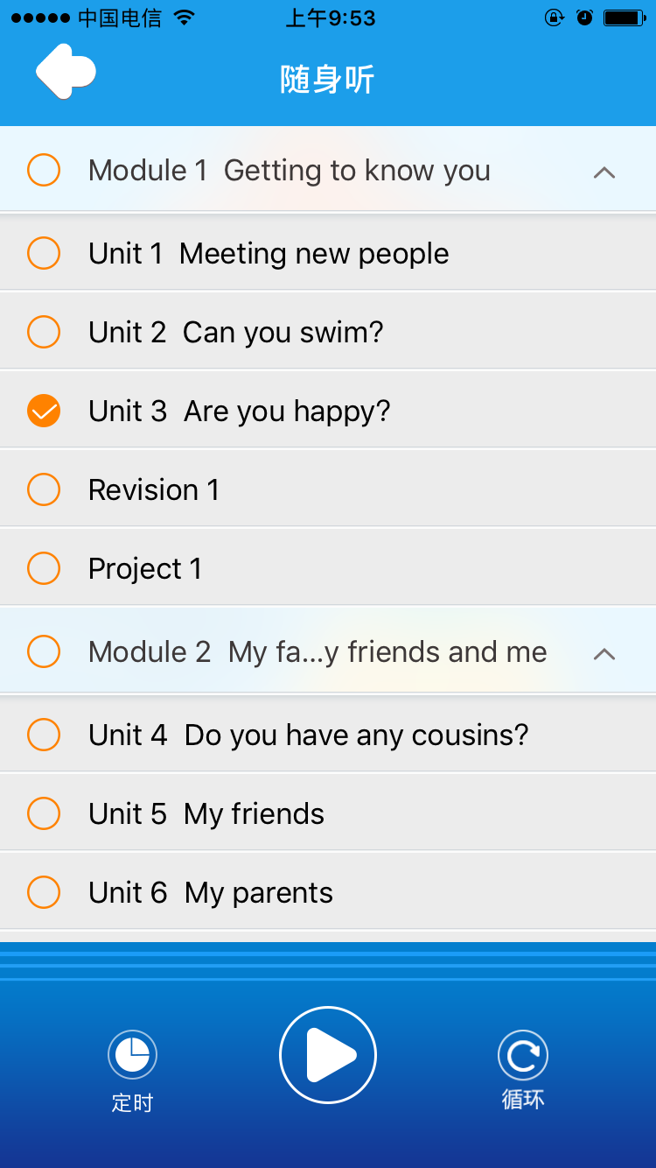This screenshot has width=656, height=1168.
Task: Tap the back arrow icon
Action: 66,73
